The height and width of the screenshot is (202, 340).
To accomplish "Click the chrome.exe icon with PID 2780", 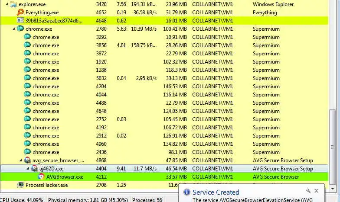I will pyautogui.click(x=20, y=29).
